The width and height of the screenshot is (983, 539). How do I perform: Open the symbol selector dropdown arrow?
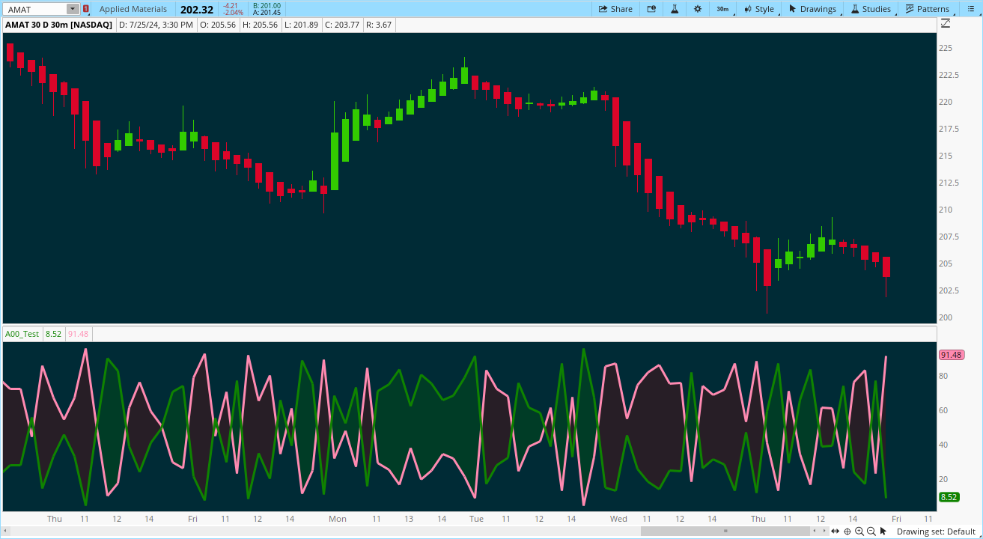[x=73, y=9]
